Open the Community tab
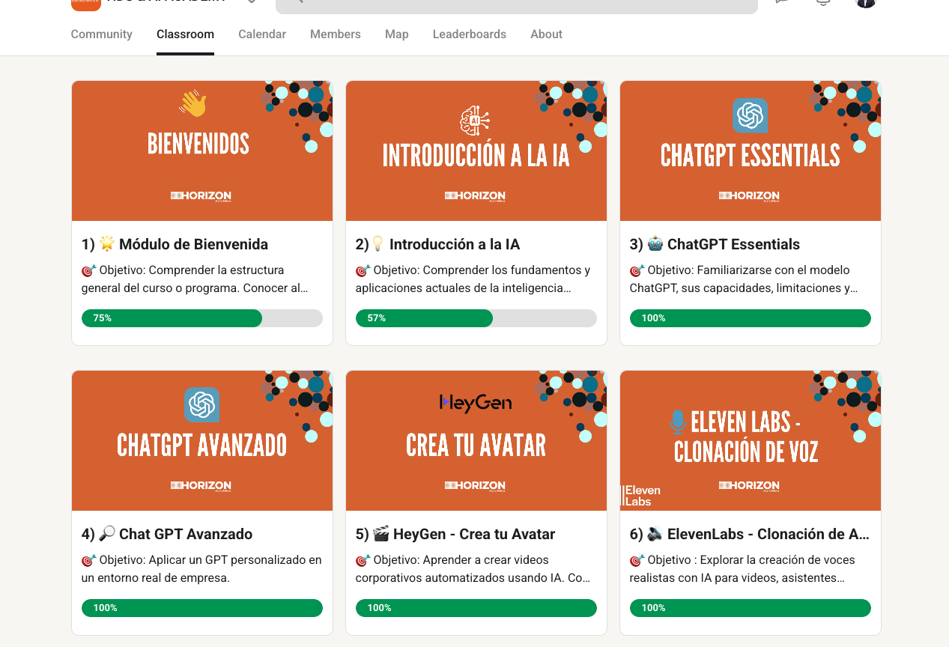Screen dimensions: 949x647 pos(101,34)
